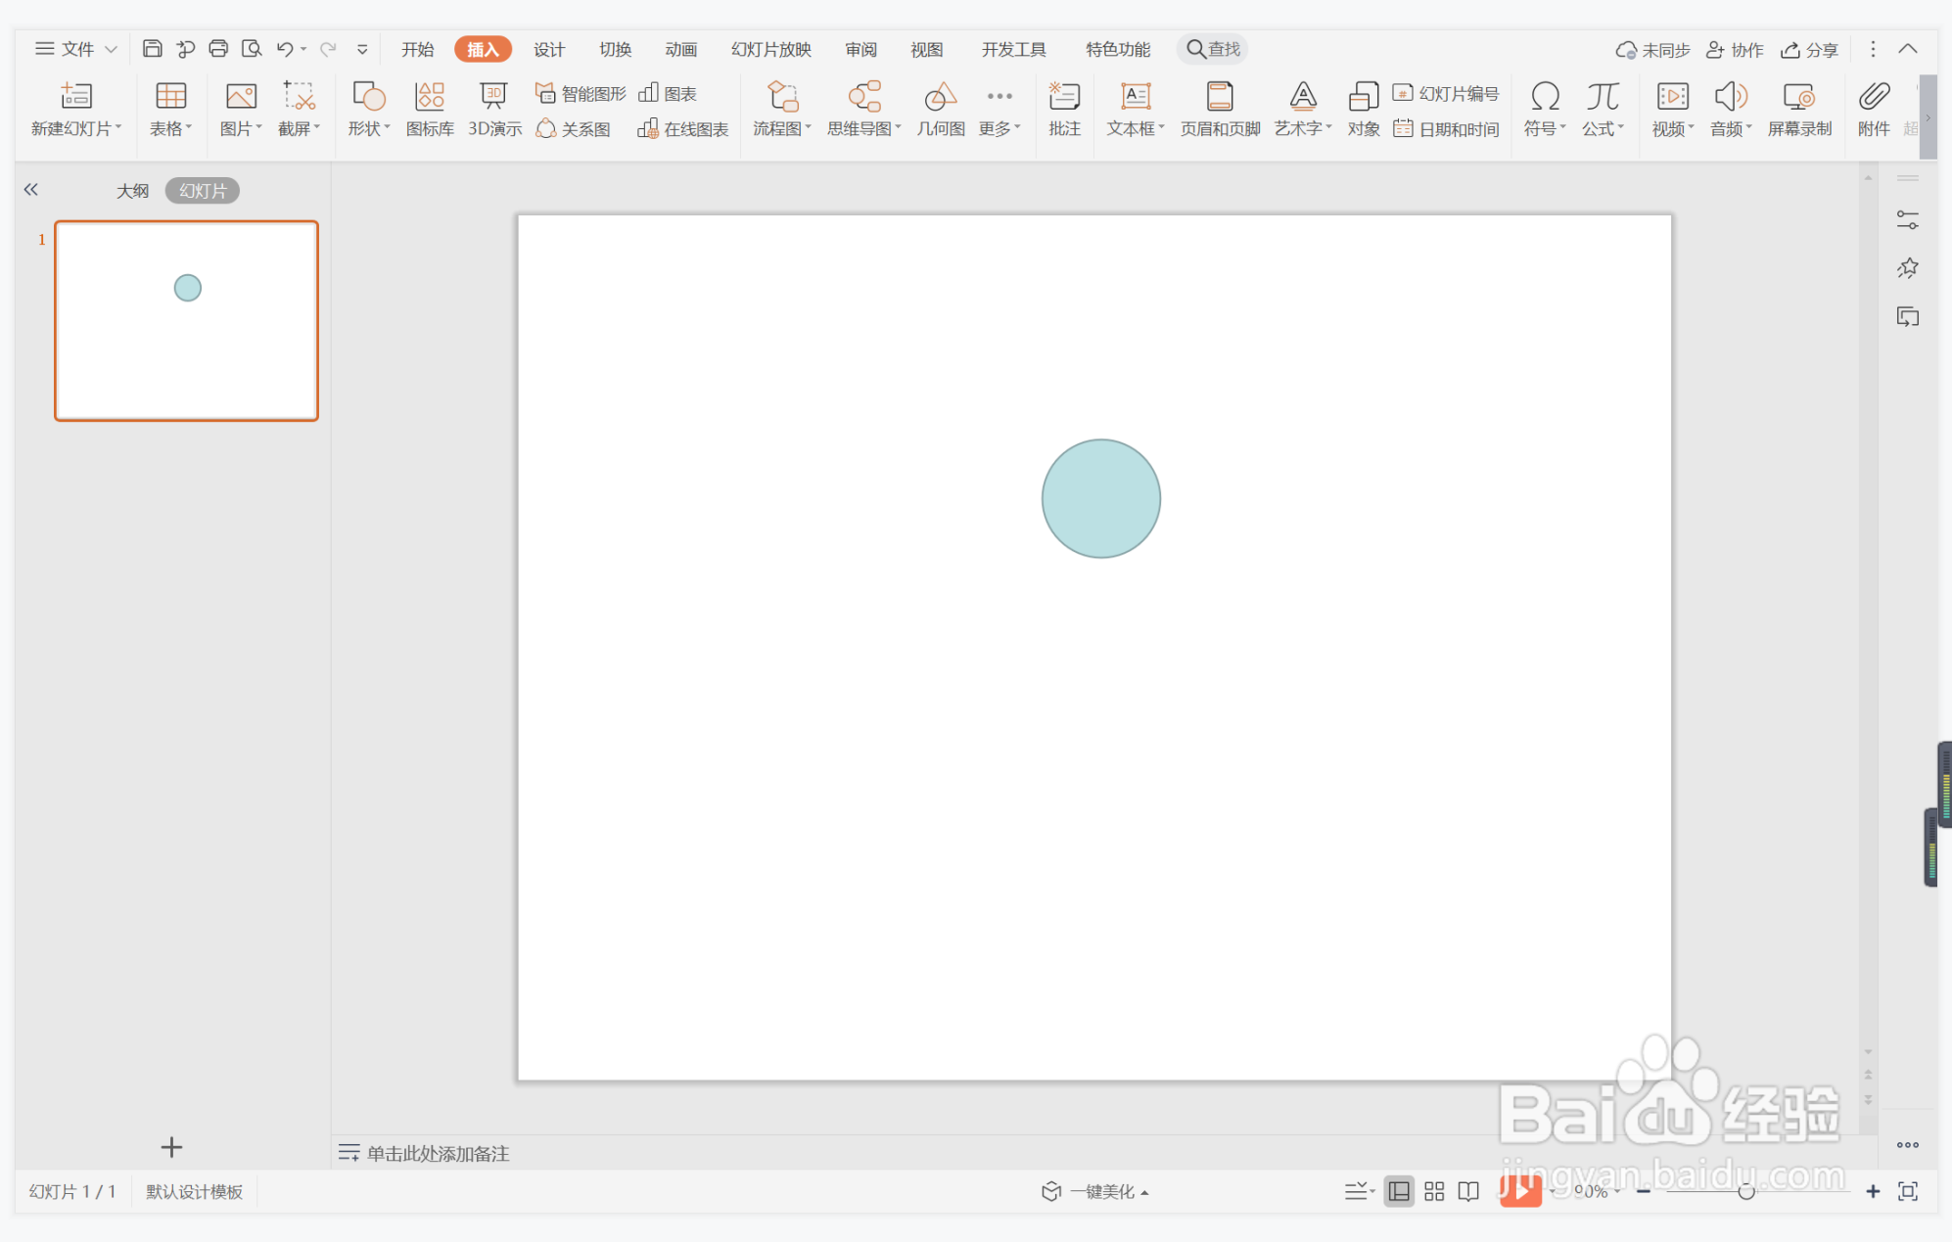The image size is (1952, 1242).
Task: Open the 思维导图 mind map tool
Action: (x=864, y=109)
